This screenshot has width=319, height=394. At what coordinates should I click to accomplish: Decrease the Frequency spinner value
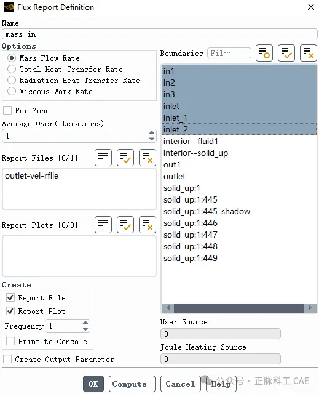pos(85,329)
